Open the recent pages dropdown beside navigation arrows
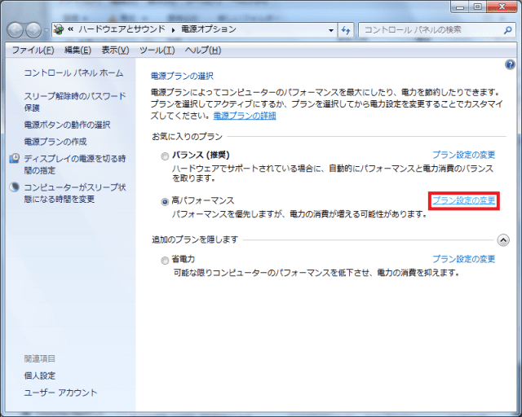The image size is (522, 417). [x=46, y=30]
